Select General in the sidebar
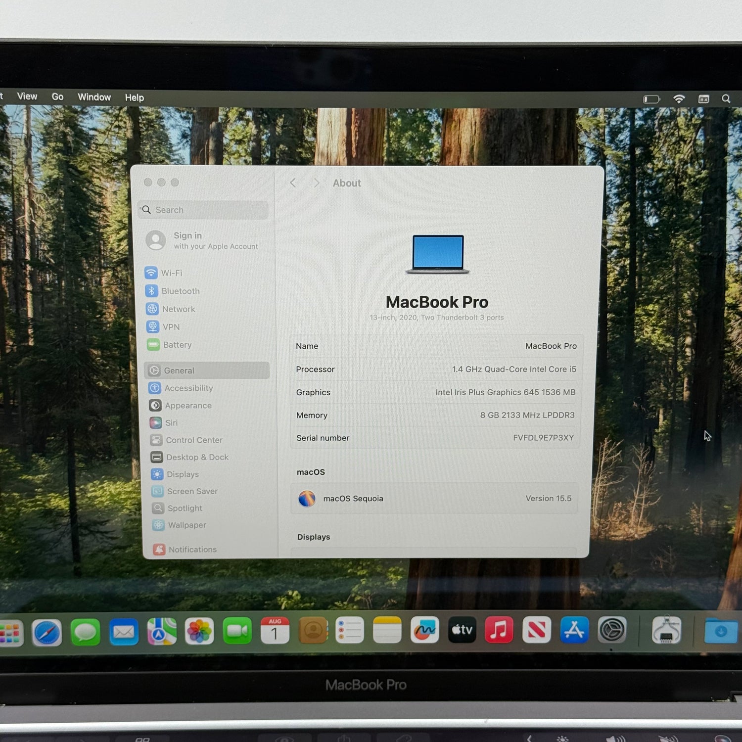742x742 pixels. coord(207,370)
